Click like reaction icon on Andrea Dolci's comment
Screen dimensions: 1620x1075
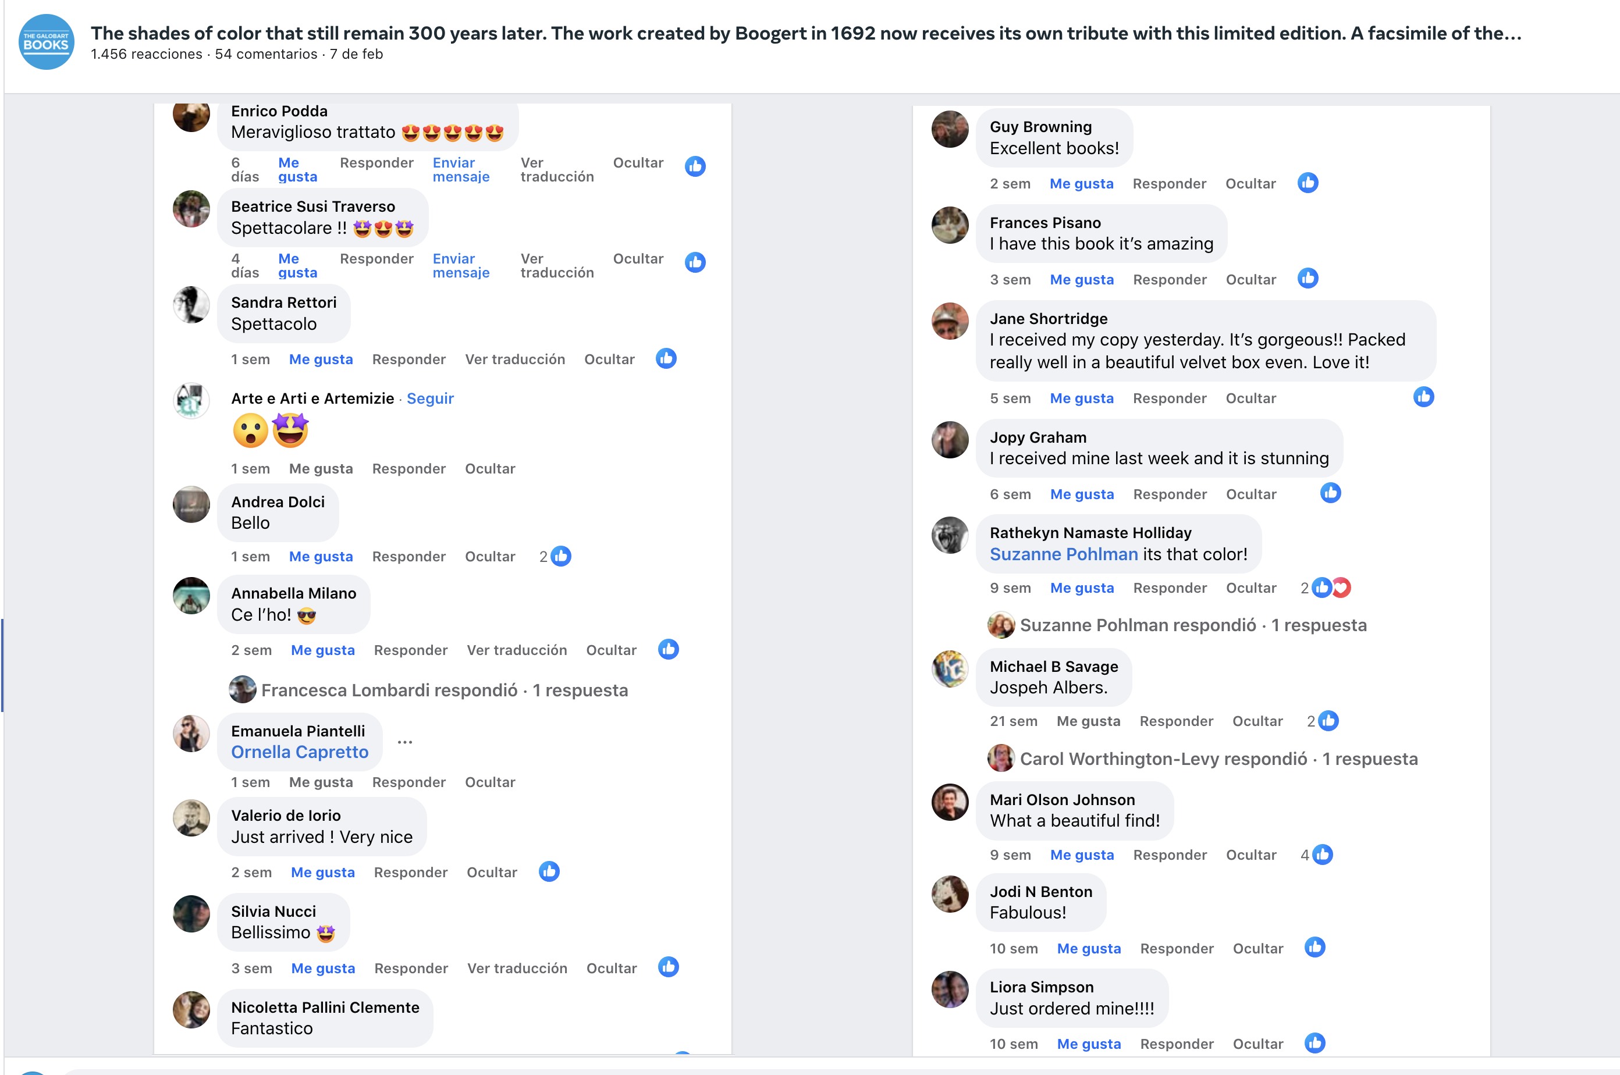[x=561, y=556]
